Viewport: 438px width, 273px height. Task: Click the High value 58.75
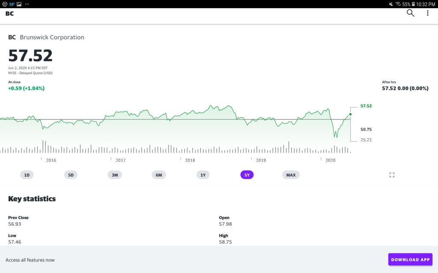point(225,242)
